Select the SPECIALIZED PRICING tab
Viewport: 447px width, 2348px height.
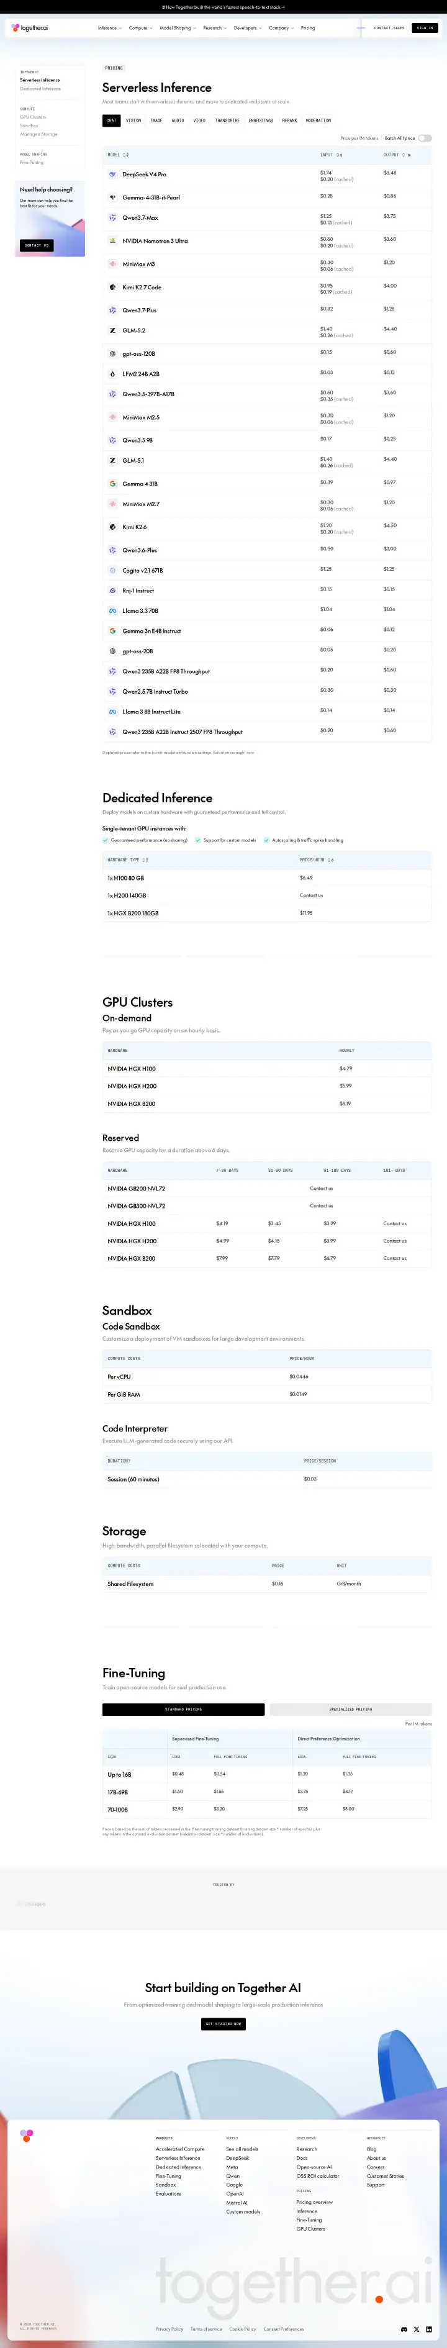[351, 1709]
